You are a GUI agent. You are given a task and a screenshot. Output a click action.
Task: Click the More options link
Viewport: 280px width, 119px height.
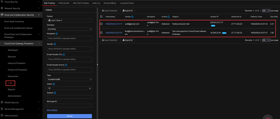52,110
